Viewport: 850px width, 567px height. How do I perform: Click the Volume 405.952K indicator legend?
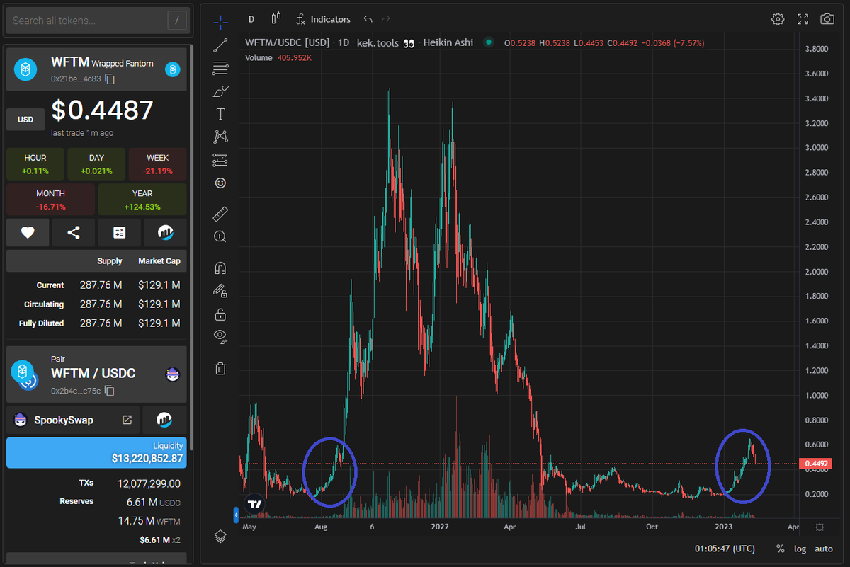click(x=278, y=57)
